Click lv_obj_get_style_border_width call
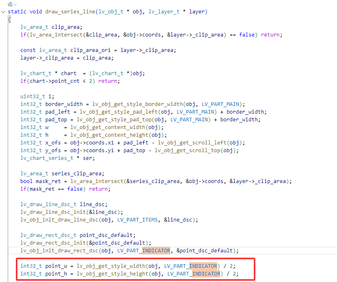This screenshot has width=337, height=282. [138, 104]
